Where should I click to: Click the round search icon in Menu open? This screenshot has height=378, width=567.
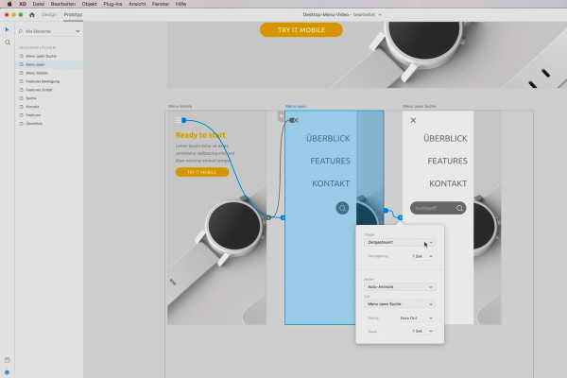click(x=342, y=208)
